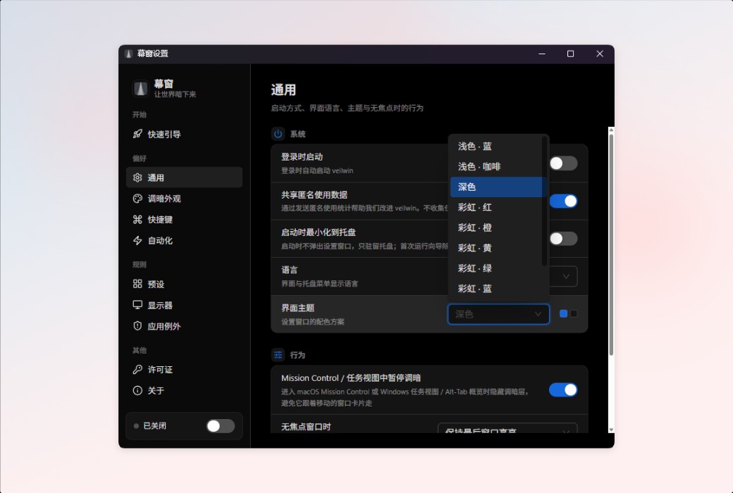Click the main settings page scrollbar thumb

coord(611,245)
